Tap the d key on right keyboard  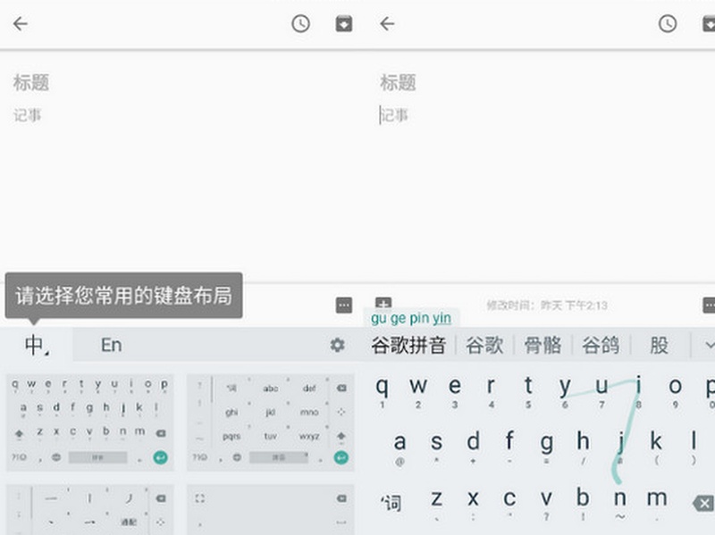pyautogui.click(x=474, y=447)
